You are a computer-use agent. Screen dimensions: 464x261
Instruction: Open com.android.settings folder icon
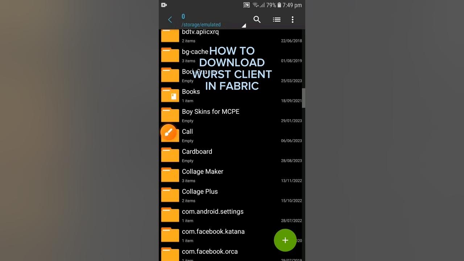(170, 214)
